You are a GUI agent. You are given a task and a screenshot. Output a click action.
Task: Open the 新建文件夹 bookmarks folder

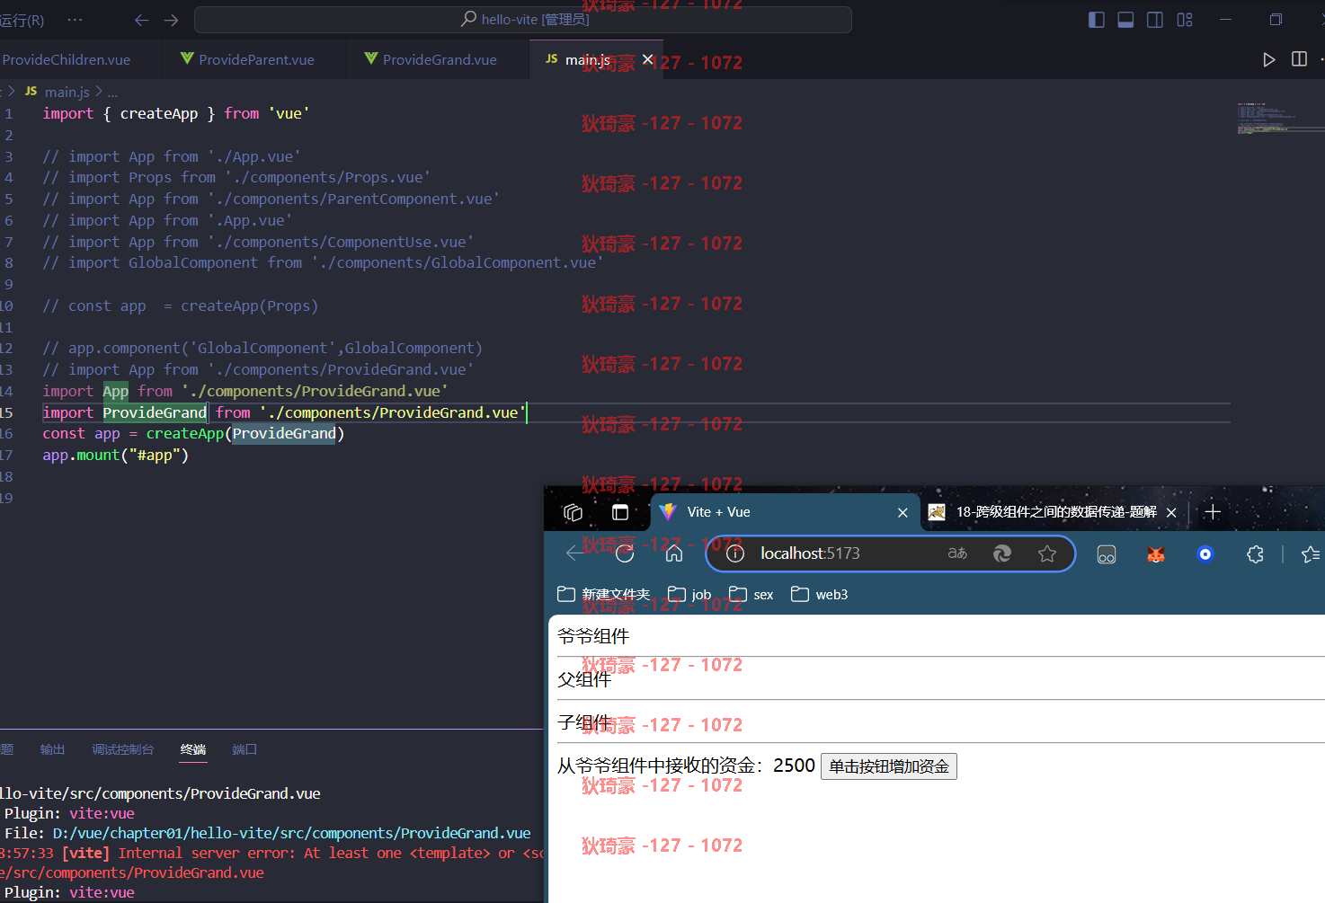(x=603, y=594)
